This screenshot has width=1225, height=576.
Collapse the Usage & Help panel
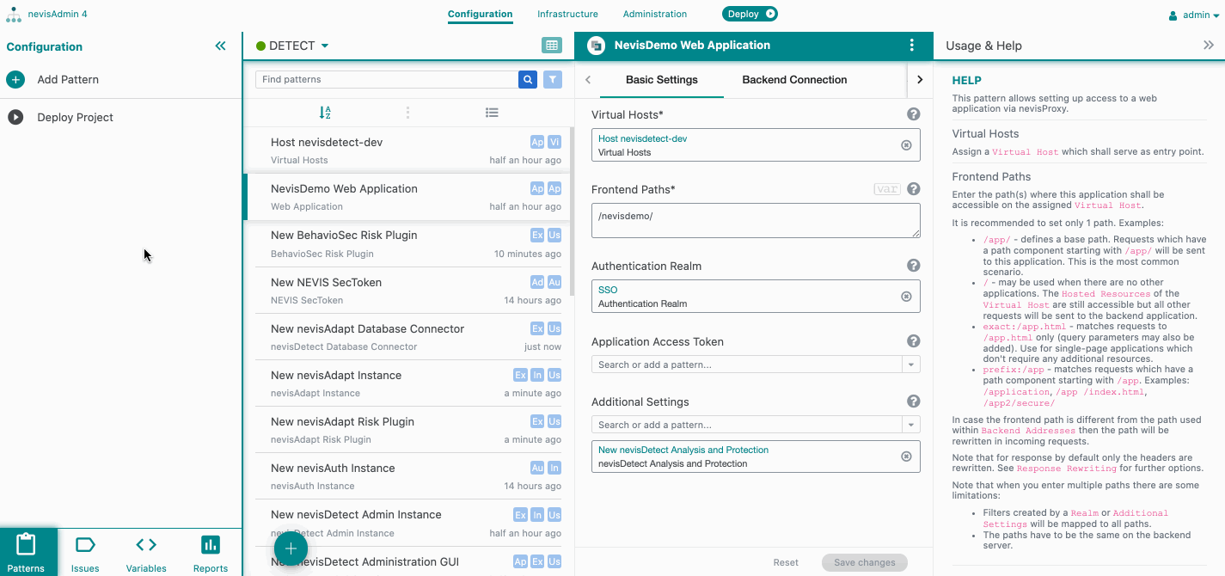pos(1209,46)
